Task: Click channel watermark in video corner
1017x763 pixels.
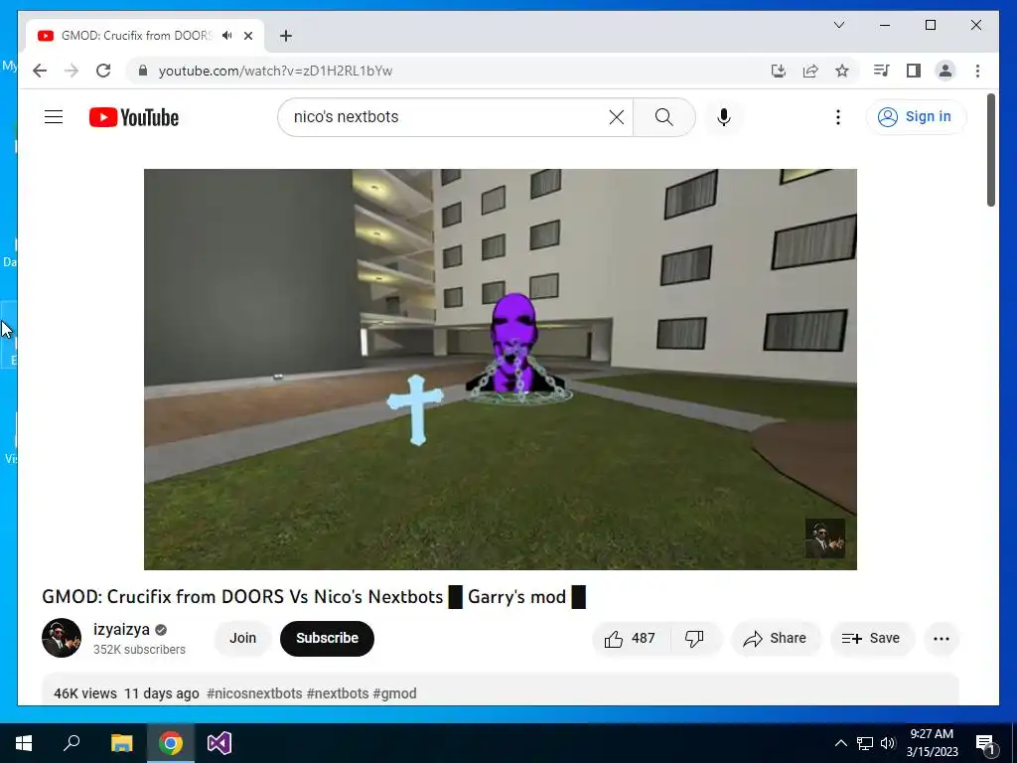Action: tap(824, 538)
